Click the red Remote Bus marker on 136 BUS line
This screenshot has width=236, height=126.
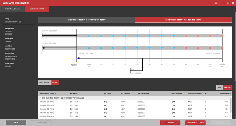222,48
